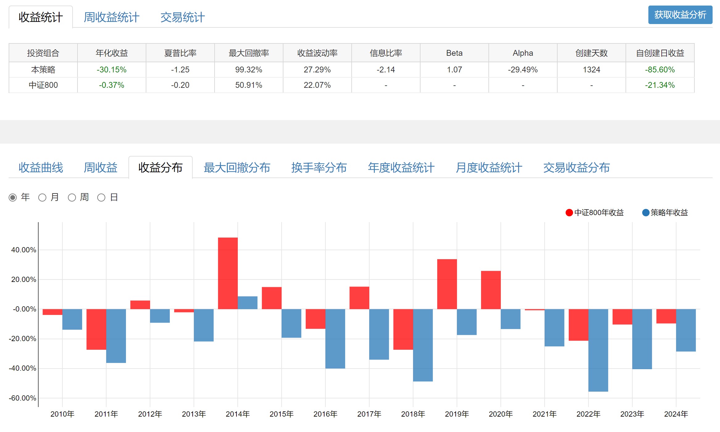Screen dimensions: 720x432
Task: Open 最大回撤分布 tab
Action: pyautogui.click(x=237, y=168)
